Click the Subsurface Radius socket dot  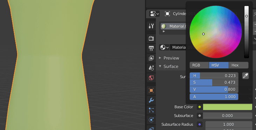click(200, 124)
